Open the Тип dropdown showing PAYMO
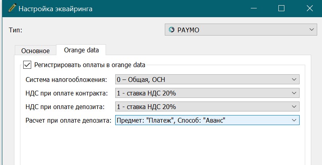The height and width of the screenshot is (165, 322). click(241, 30)
